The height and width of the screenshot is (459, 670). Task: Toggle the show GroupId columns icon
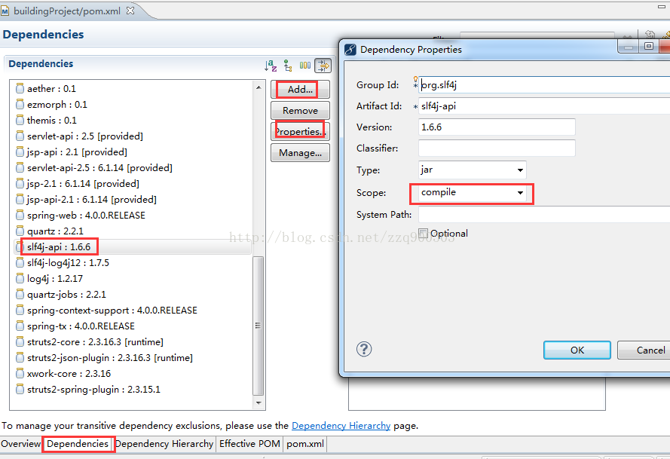(x=305, y=66)
